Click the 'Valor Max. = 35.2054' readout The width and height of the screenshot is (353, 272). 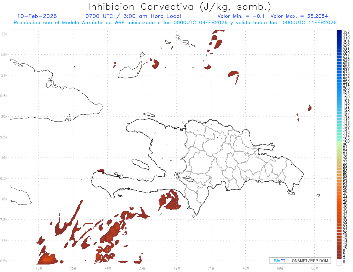pos(299,16)
